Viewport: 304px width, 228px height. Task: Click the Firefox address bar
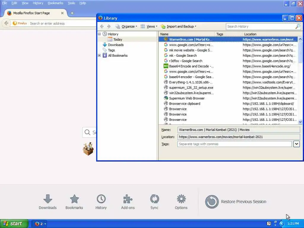point(62,23)
